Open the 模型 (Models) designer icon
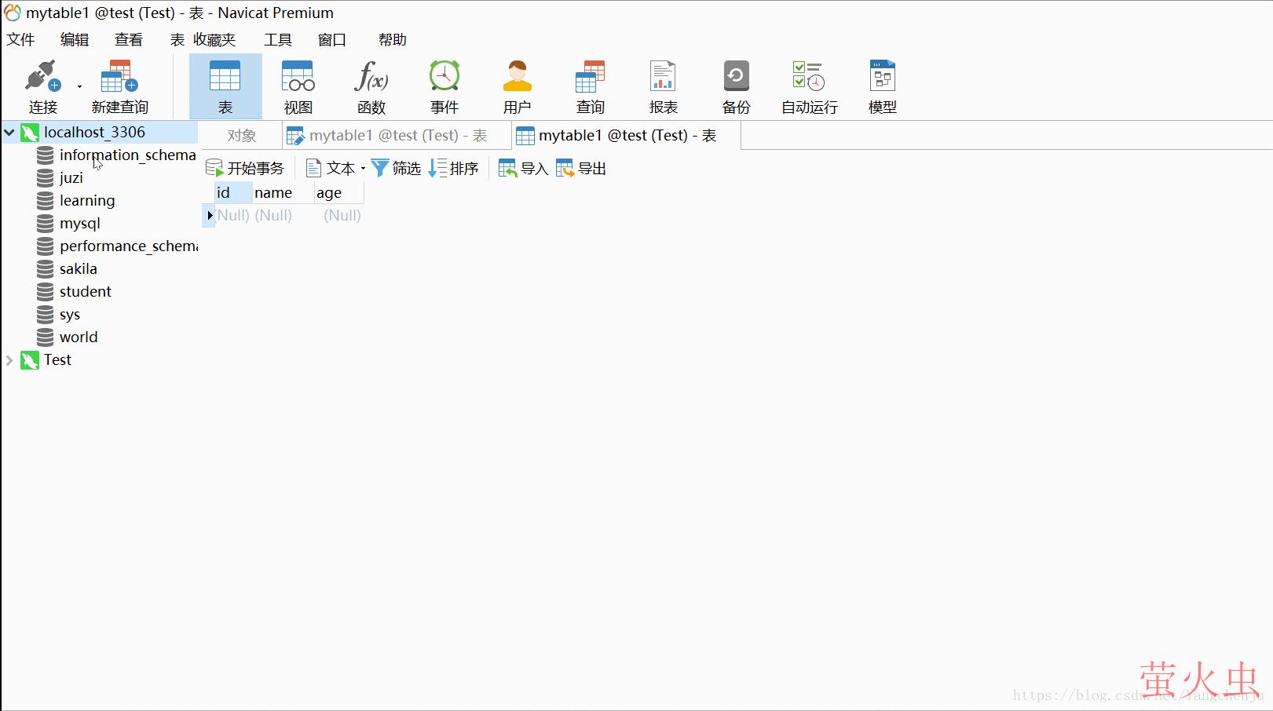 click(x=881, y=85)
